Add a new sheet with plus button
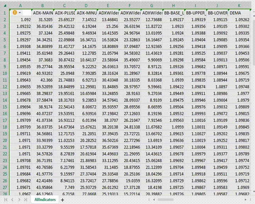This screenshot has height=204, width=255. [62, 200]
